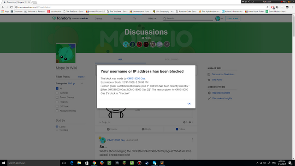
Task: Open the OMG18000 Gas link in dialog
Action: pyautogui.click(x=136, y=78)
